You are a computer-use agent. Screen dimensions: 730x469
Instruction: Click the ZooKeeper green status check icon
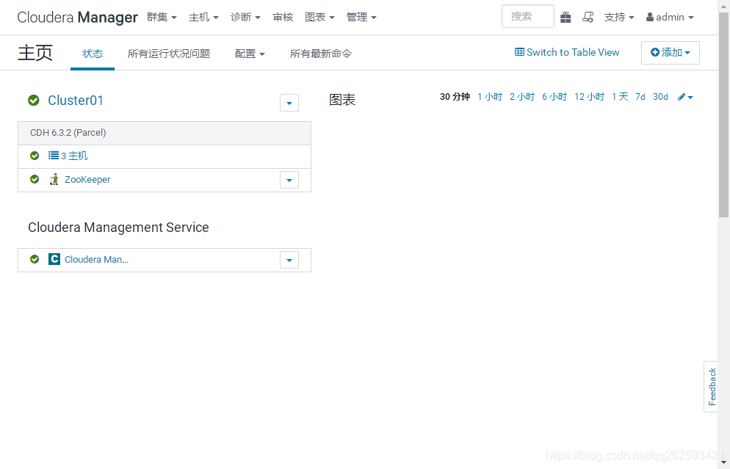(x=35, y=179)
